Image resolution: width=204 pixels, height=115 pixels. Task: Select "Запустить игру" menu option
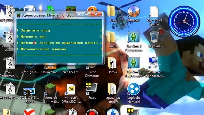point(59,30)
